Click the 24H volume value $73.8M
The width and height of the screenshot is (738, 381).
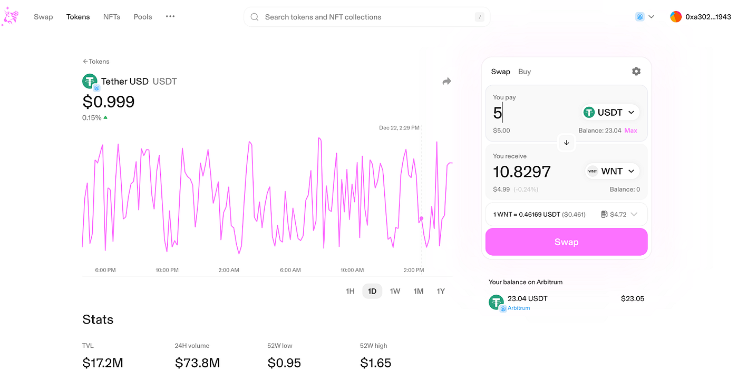click(x=197, y=363)
